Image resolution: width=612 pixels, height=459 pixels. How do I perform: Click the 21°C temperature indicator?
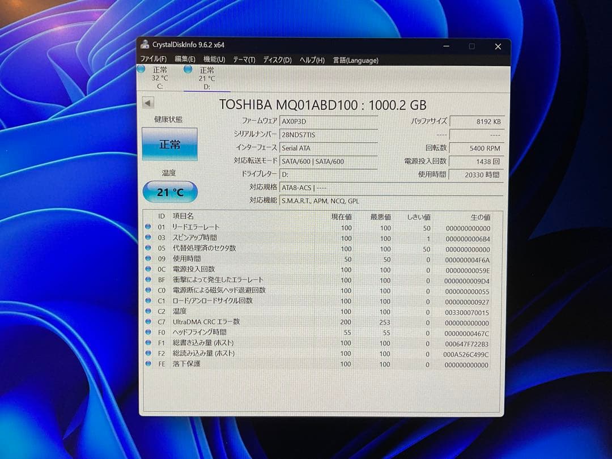pyautogui.click(x=169, y=192)
